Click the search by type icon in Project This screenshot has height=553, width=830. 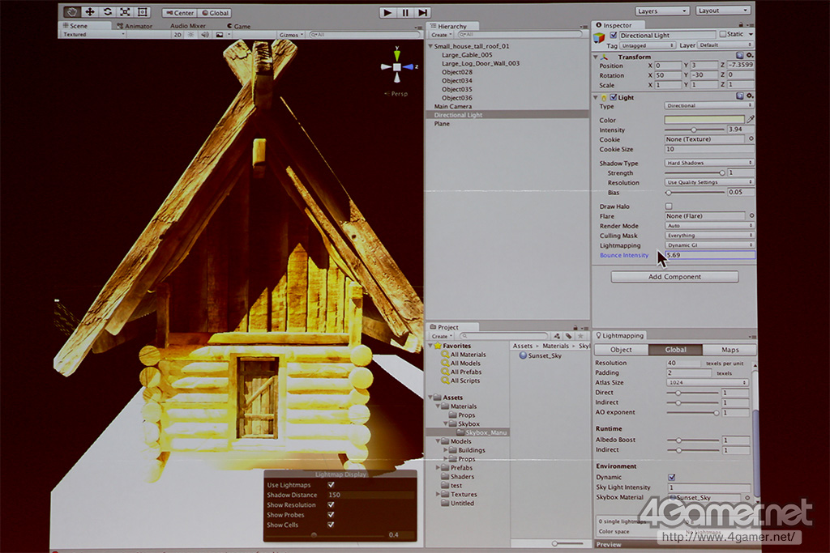click(557, 336)
